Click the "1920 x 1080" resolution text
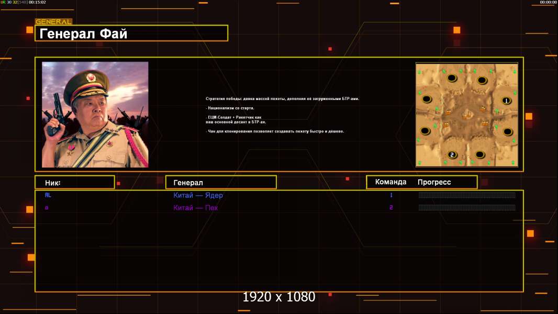 tap(279, 297)
